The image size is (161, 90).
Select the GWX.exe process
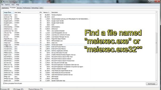pos(47,25)
